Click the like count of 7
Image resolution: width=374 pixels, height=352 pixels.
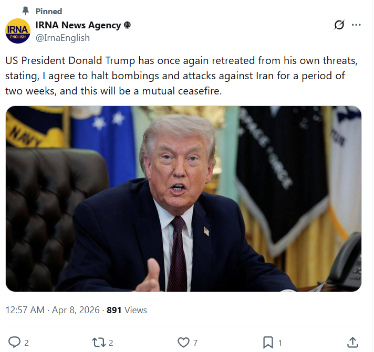pyautogui.click(x=195, y=343)
